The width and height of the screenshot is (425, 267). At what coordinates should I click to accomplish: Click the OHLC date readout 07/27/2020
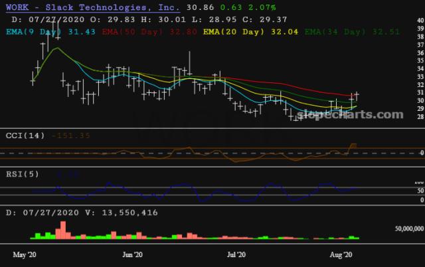tap(56, 19)
